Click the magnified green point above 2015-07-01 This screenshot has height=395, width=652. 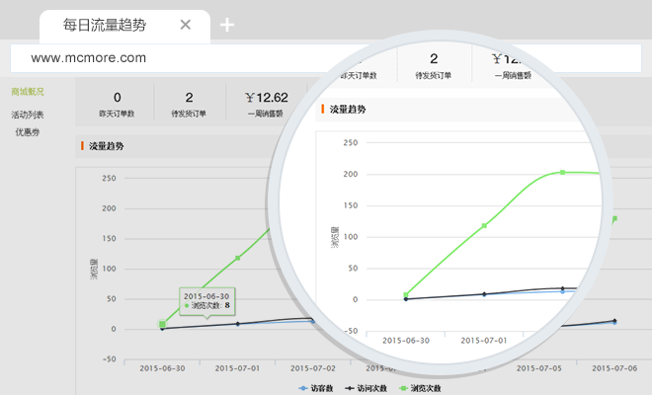click(x=484, y=225)
